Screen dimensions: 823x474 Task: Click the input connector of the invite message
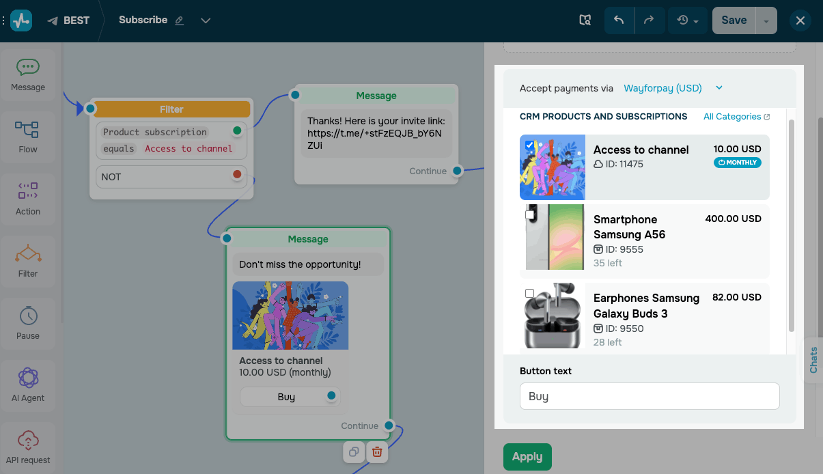tap(295, 94)
